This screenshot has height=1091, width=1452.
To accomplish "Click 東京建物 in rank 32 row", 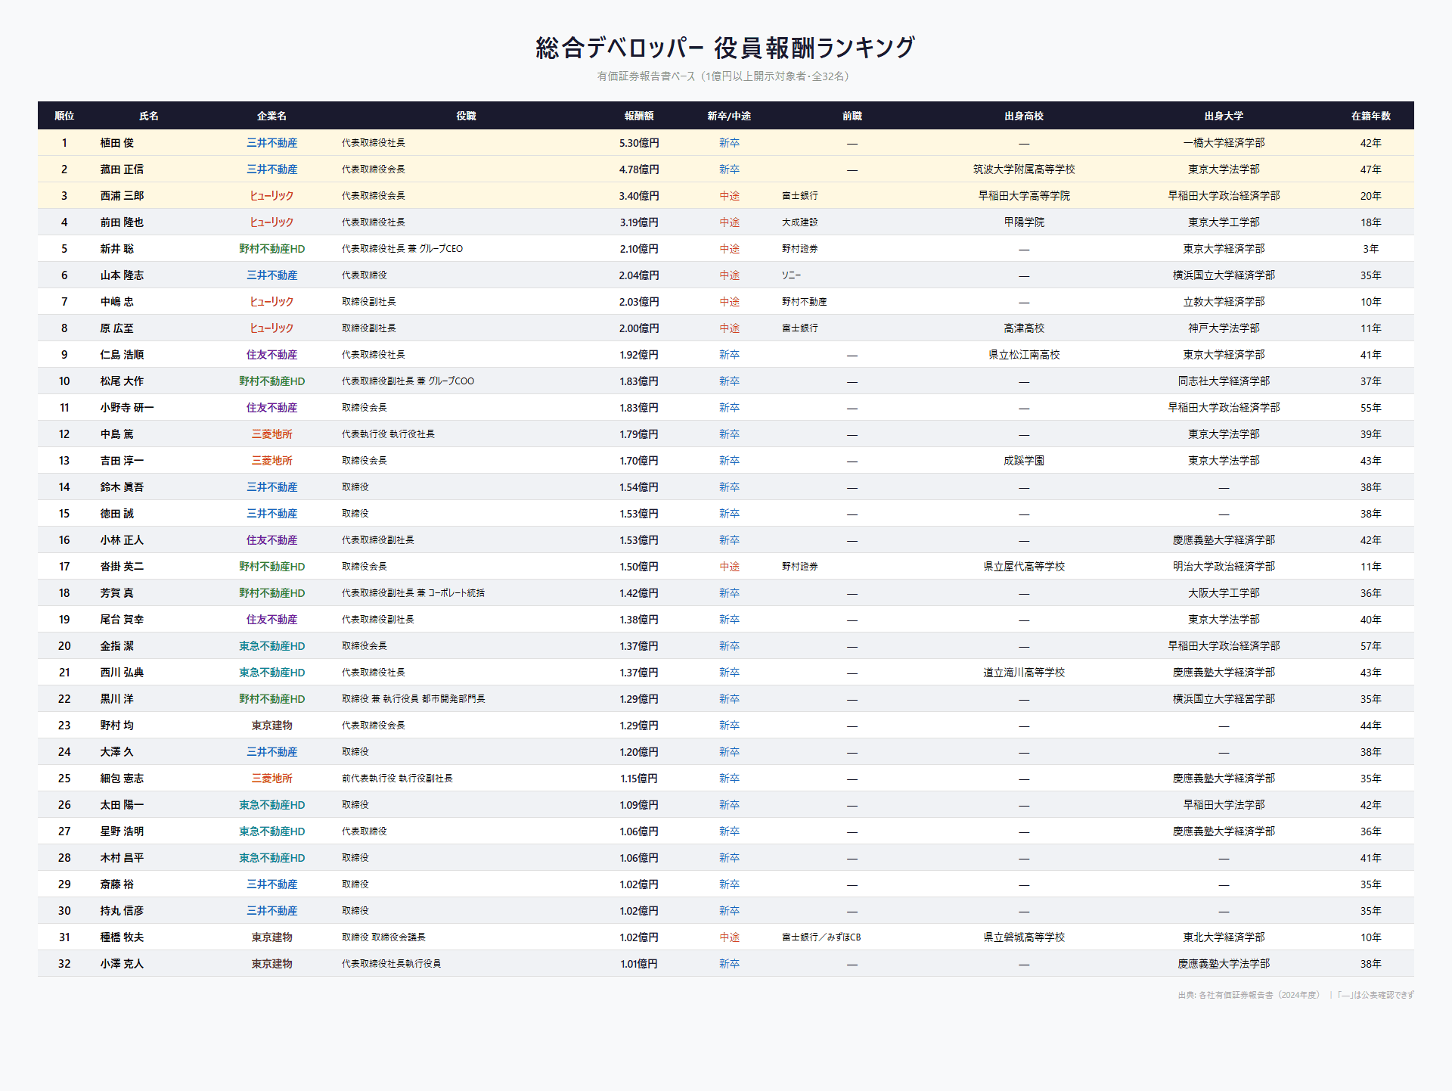I will tap(271, 964).
